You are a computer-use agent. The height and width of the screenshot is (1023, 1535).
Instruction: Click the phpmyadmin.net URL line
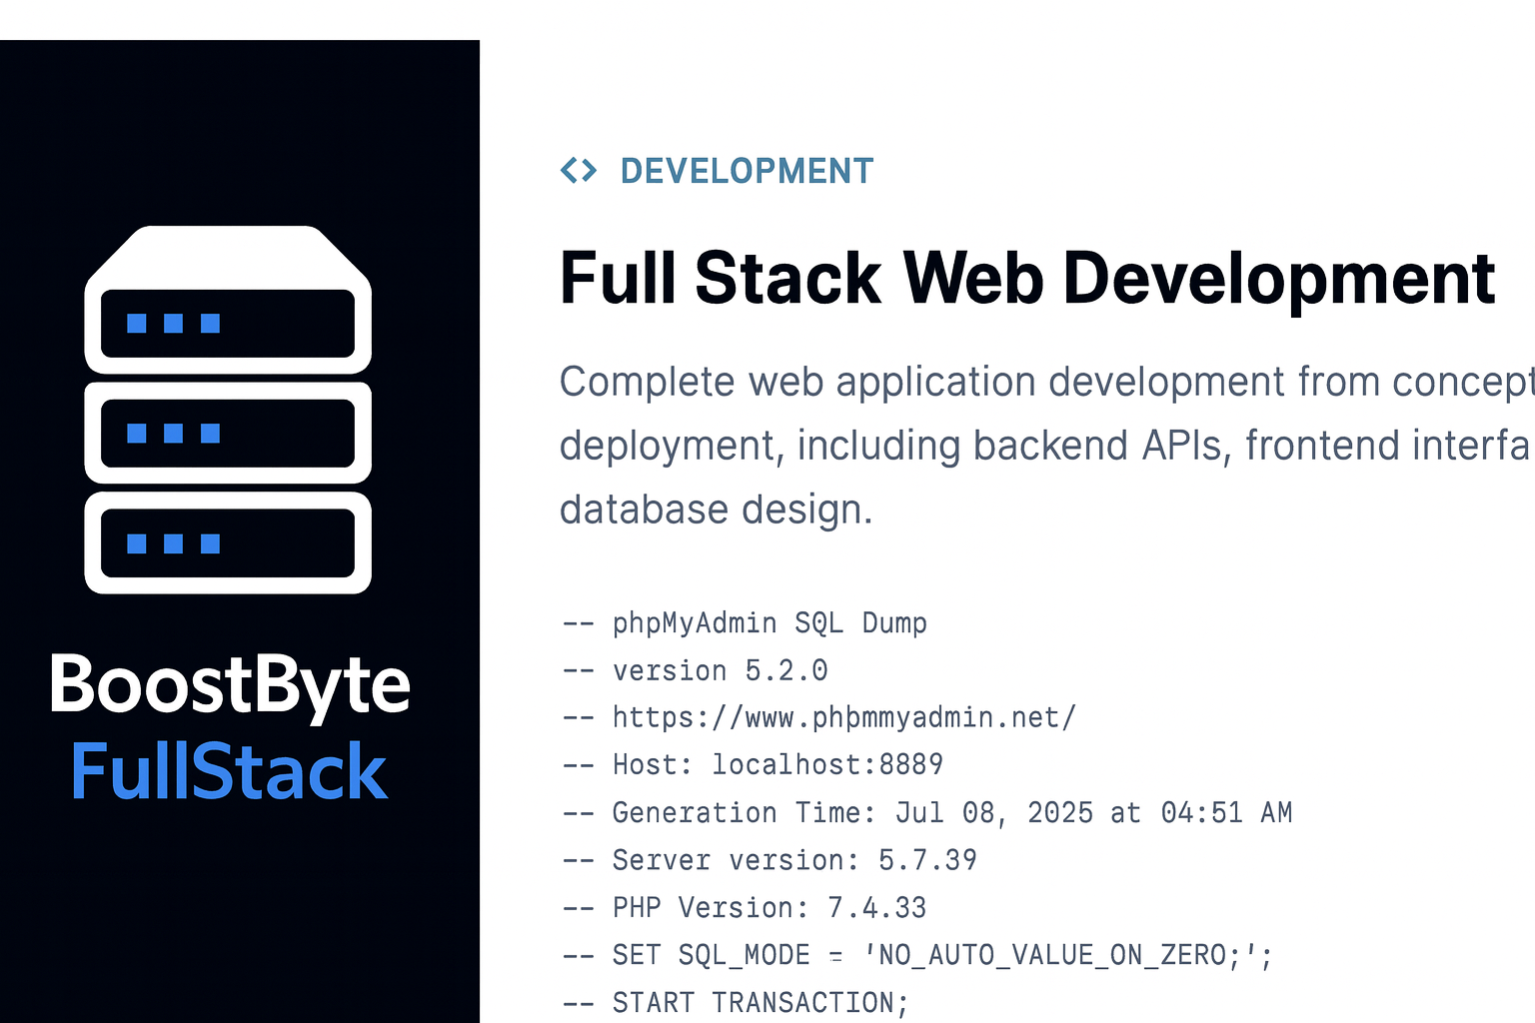coord(818,717)
